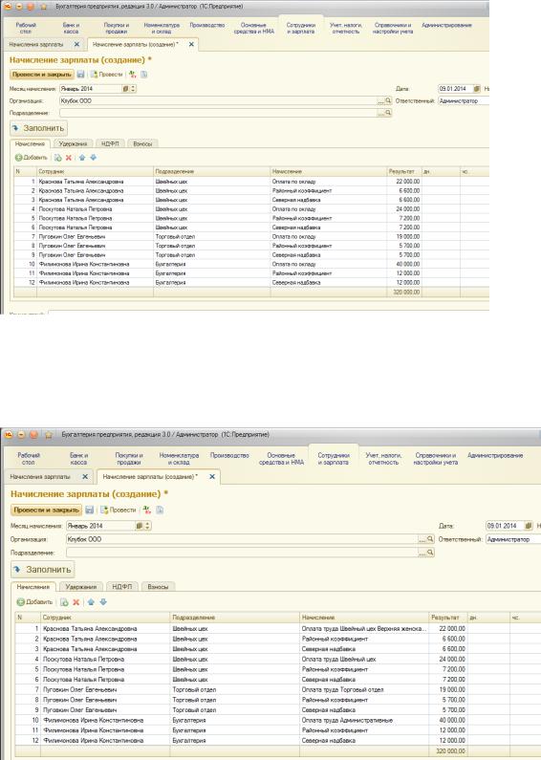Delete row with red X in lower window
The width and height of the screenshot is (541, 760).
coord(76,602)
